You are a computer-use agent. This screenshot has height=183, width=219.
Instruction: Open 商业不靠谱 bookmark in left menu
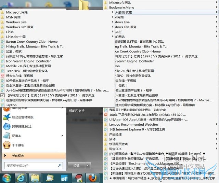click(57, 85)
